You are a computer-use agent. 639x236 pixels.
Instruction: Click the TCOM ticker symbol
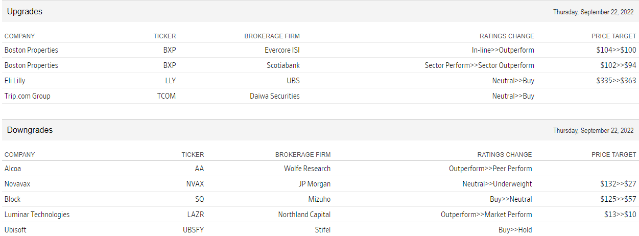click(167, 96)
